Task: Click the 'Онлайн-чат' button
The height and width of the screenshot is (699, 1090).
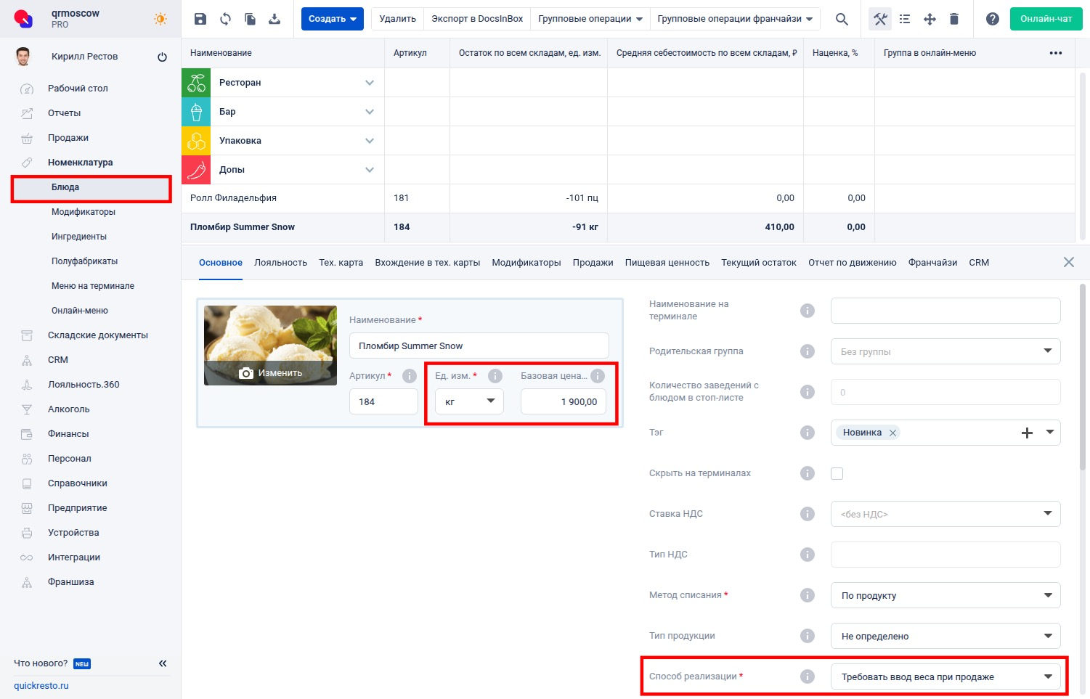Action: point(1046,19)
